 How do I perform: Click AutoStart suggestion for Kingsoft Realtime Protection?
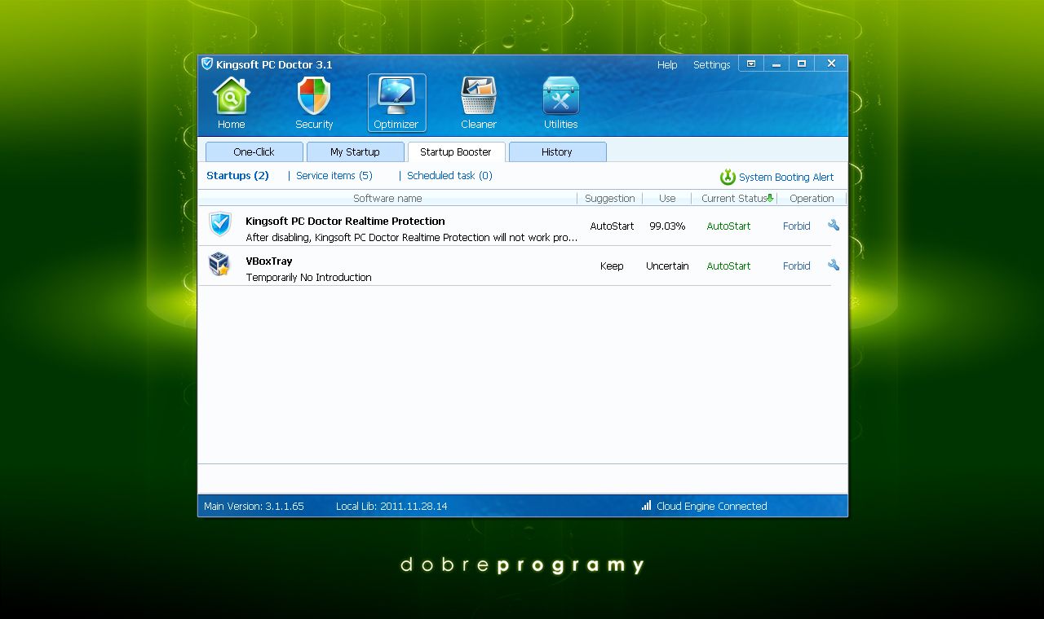coord(612,226)
